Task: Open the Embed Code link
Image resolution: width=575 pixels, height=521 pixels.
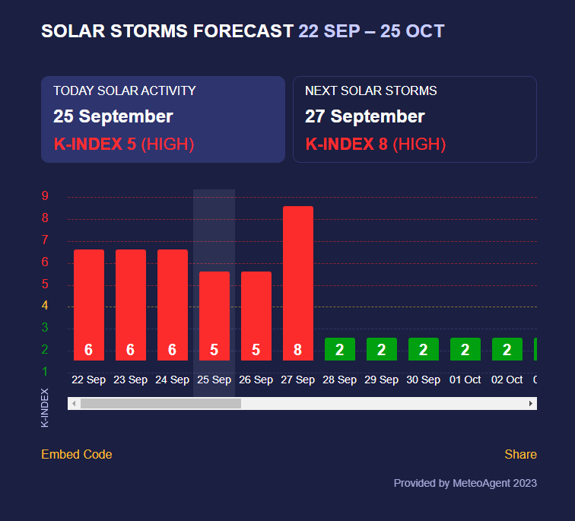Action: pos(76,455)
